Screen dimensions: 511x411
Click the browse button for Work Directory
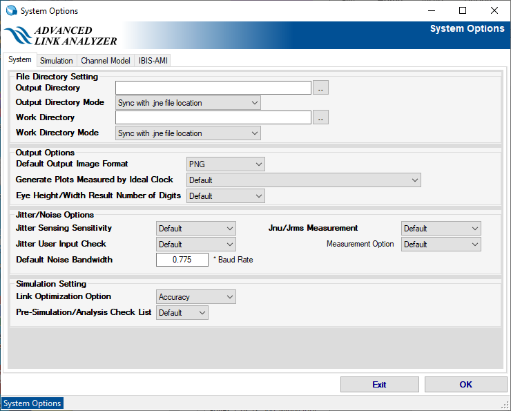[320, 118]
